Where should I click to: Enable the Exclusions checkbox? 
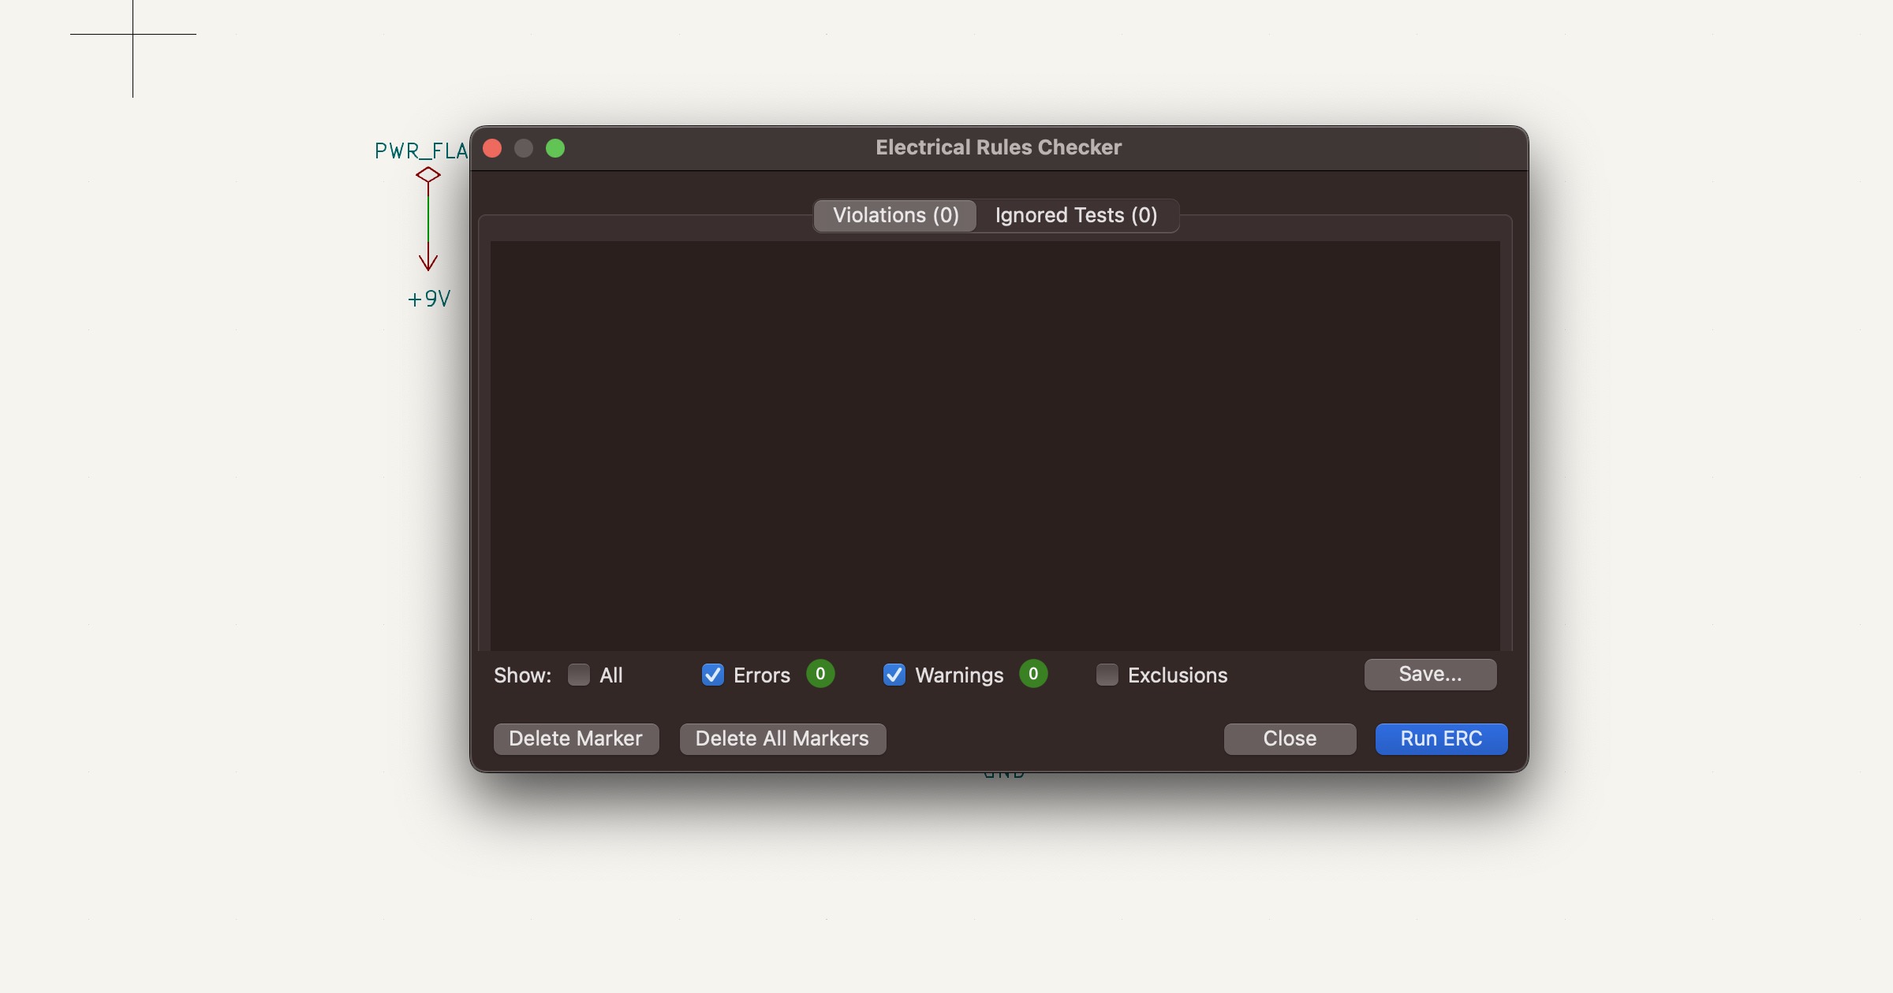click(x=1107, y=675)
